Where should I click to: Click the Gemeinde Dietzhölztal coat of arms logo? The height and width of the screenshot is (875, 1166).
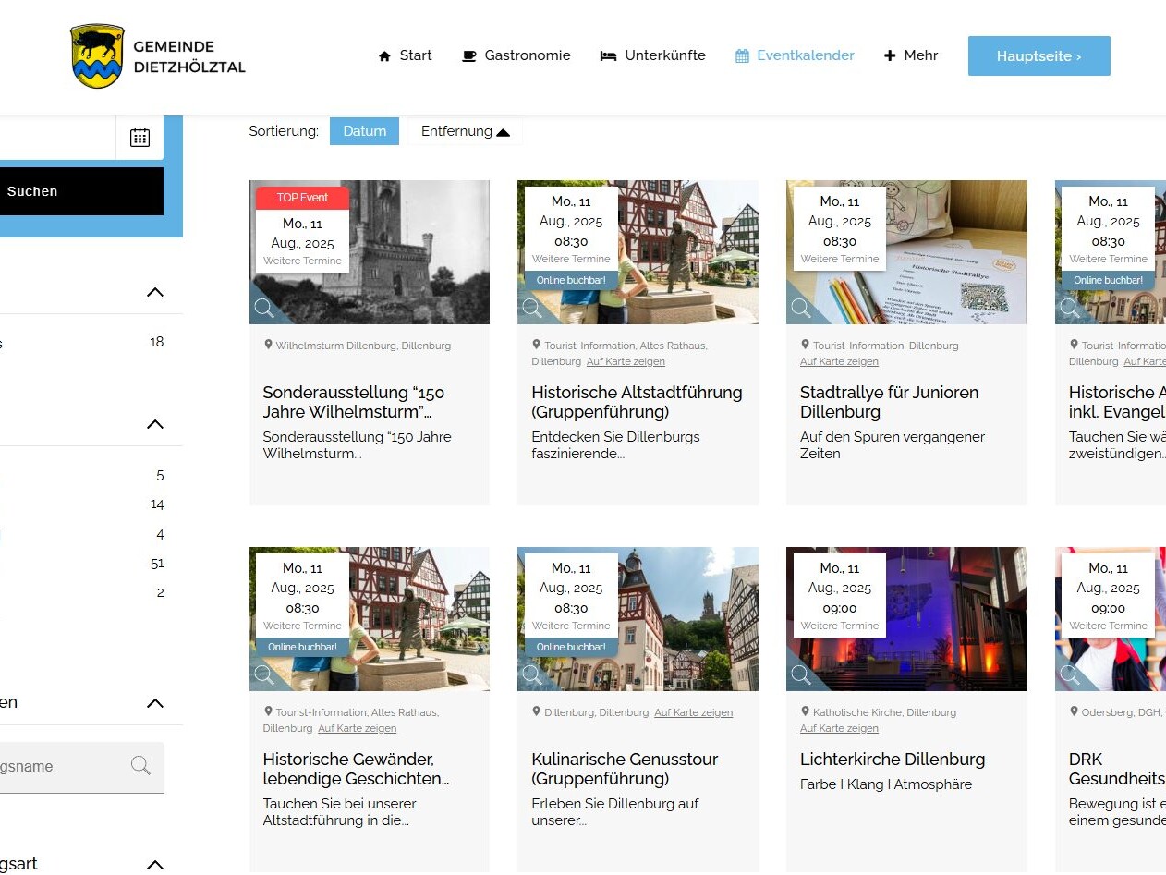pos(97,56)
